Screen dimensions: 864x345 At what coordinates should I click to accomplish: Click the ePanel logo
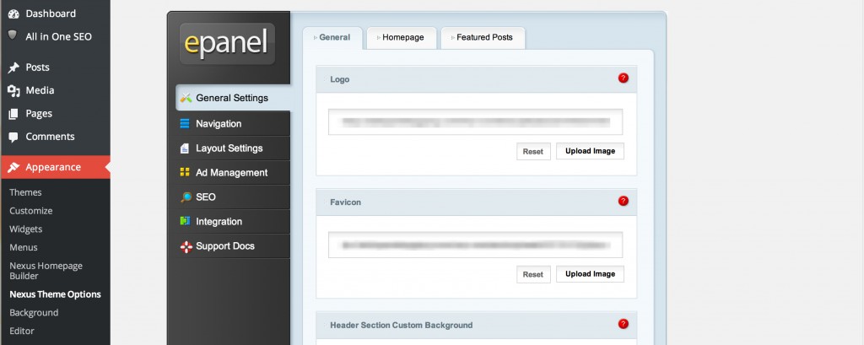(227, 44)
